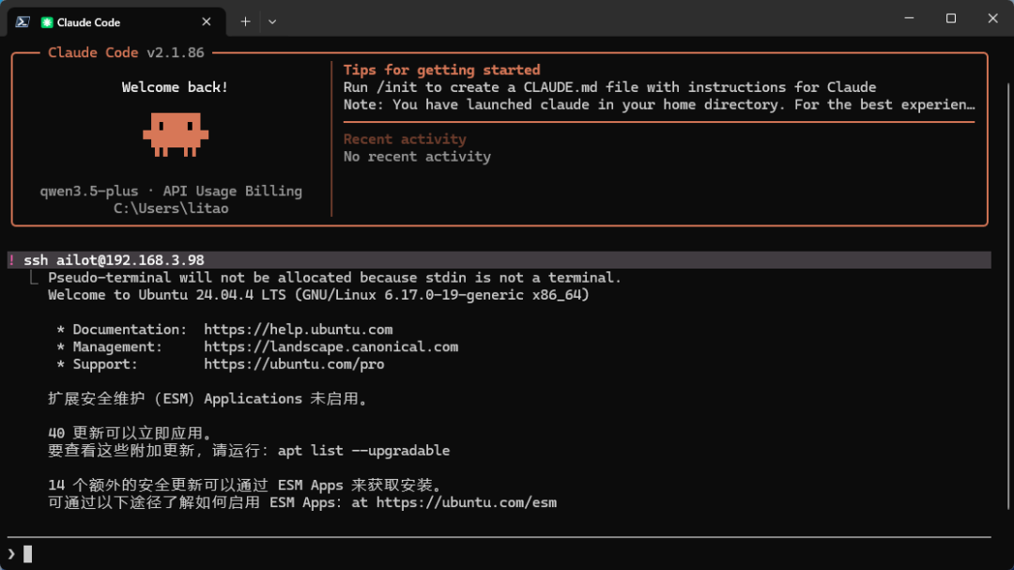Click the 'Run /init to create a CLAUDE.md' line
The width and height of the screenshot is (1014, 570).
tap(610, 87)
